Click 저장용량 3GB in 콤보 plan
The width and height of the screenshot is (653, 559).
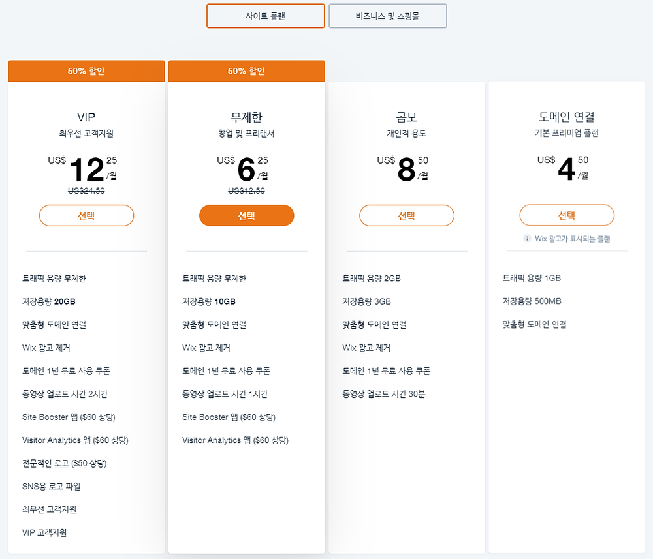366,301
